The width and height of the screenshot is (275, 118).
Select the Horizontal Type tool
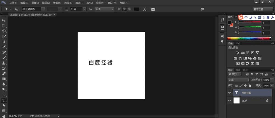(x=4, y=100)
